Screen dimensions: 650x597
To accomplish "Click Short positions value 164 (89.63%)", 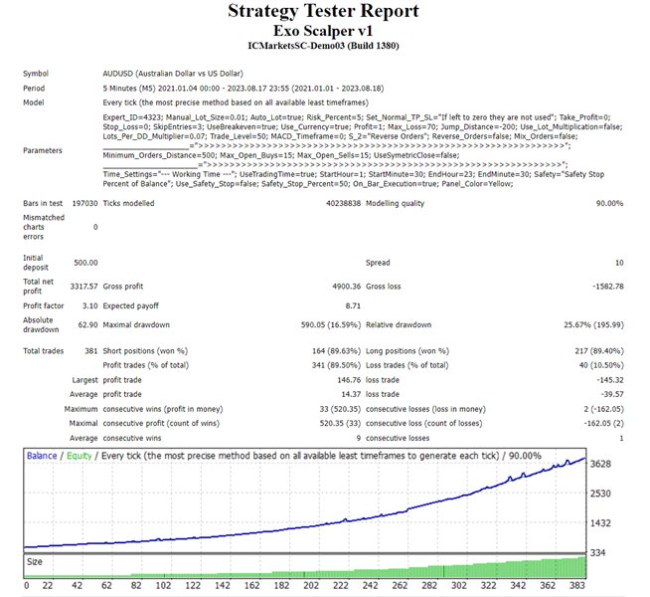I will tap(337, 351).
